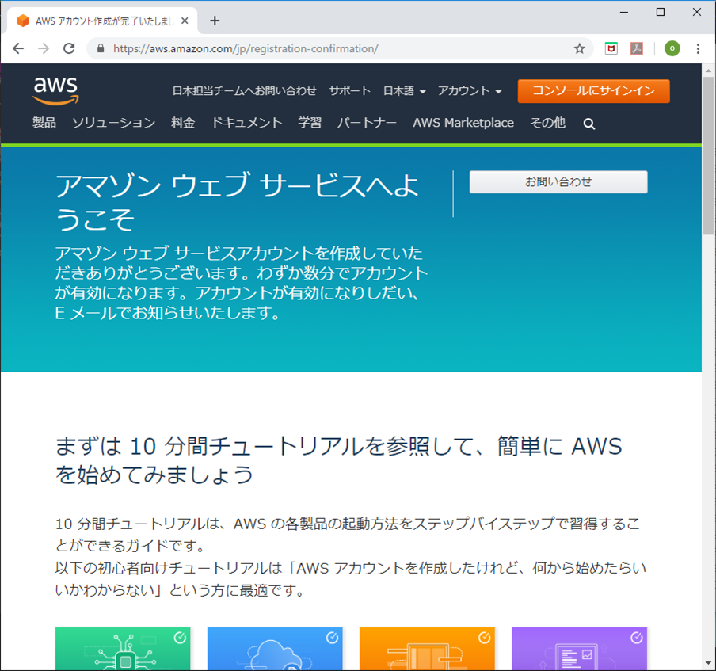Screen dimensions: 716x671
Task: Open the パートナー menu
Action: pos(368,123)
